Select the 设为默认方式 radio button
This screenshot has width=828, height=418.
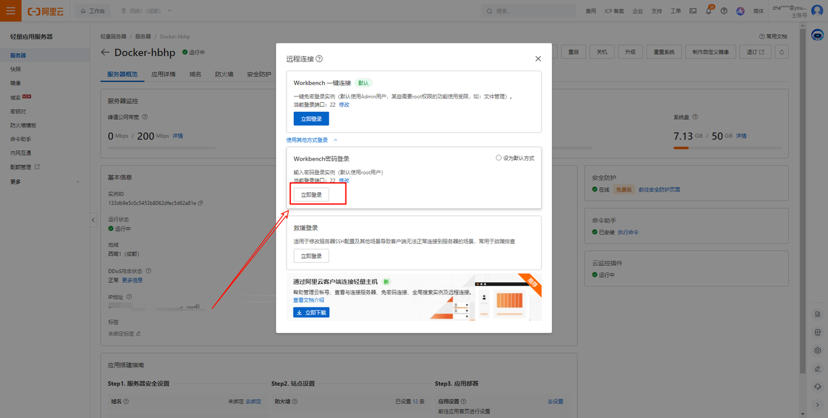(x=499, y=158)
